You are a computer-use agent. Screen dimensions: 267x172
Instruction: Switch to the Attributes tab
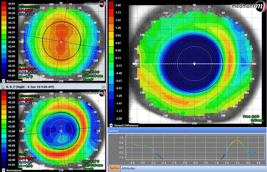[128, 168]
